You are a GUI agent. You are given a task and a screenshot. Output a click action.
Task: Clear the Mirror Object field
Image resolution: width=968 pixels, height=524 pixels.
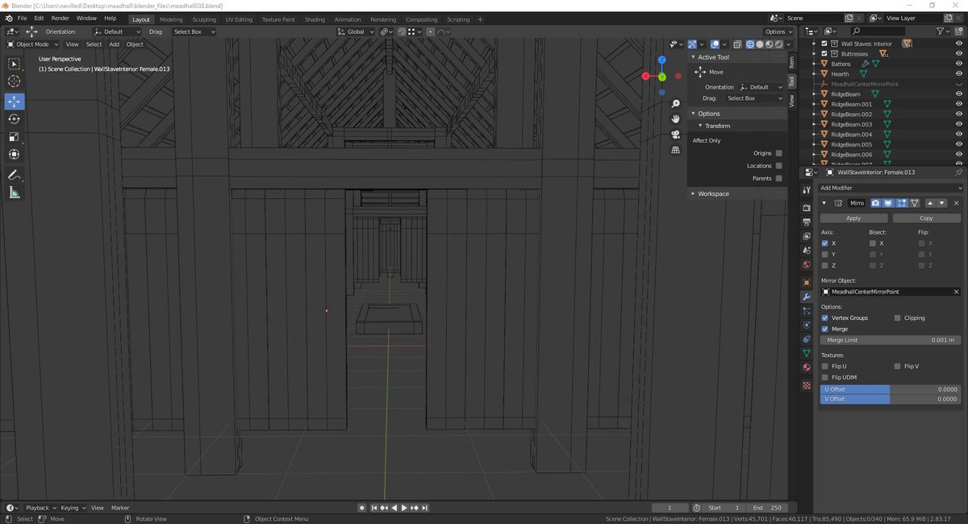click(x=957, y=292)
